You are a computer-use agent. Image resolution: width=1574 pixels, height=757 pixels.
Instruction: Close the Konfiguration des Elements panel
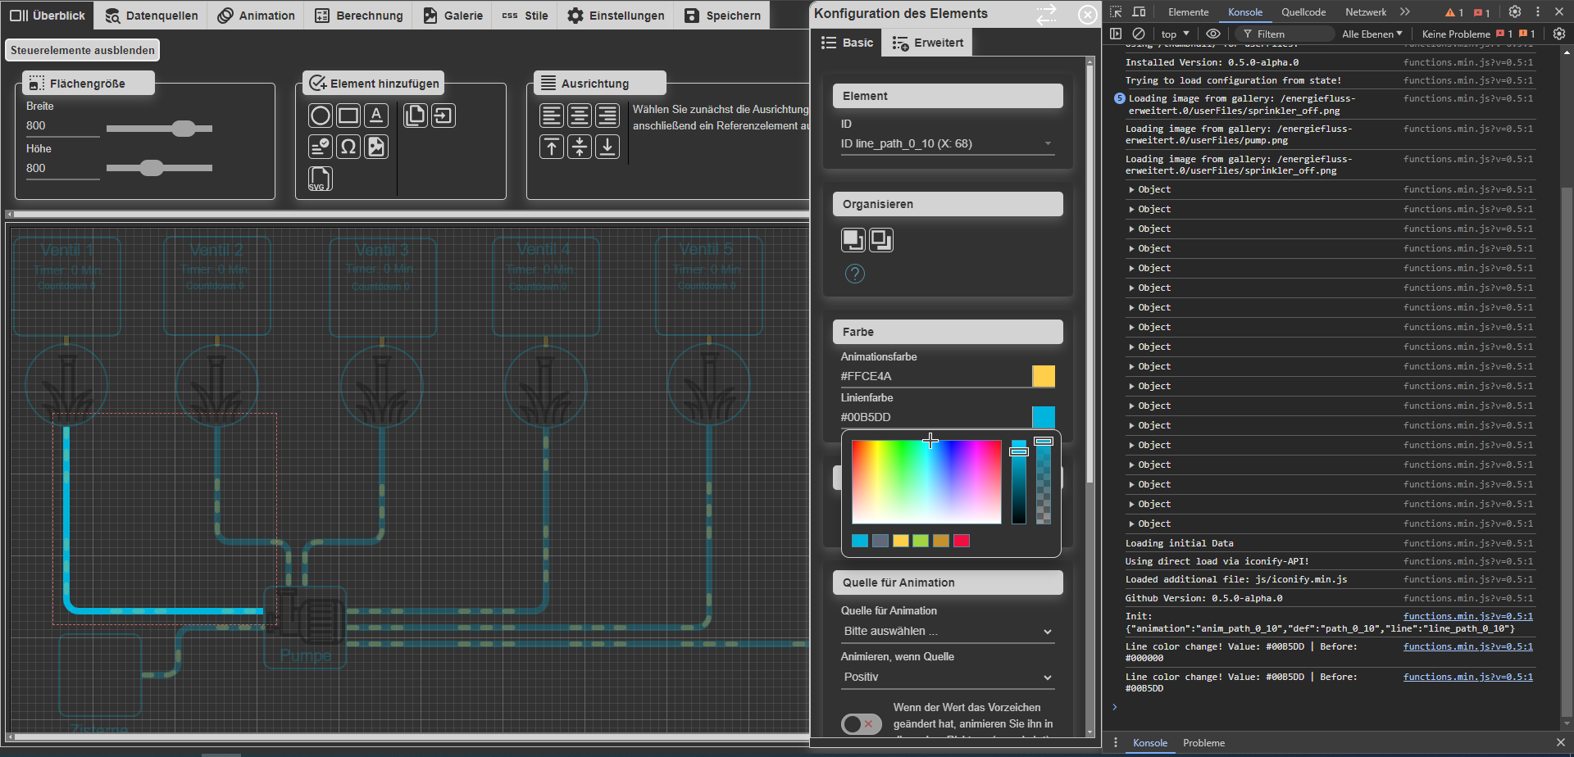tap(1088, 15)
